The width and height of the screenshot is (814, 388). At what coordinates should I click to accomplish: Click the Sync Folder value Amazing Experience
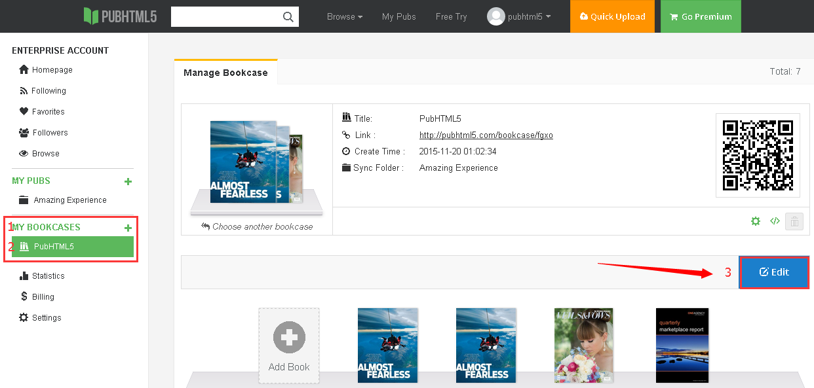pyautogui.click(x=459, y=168)
